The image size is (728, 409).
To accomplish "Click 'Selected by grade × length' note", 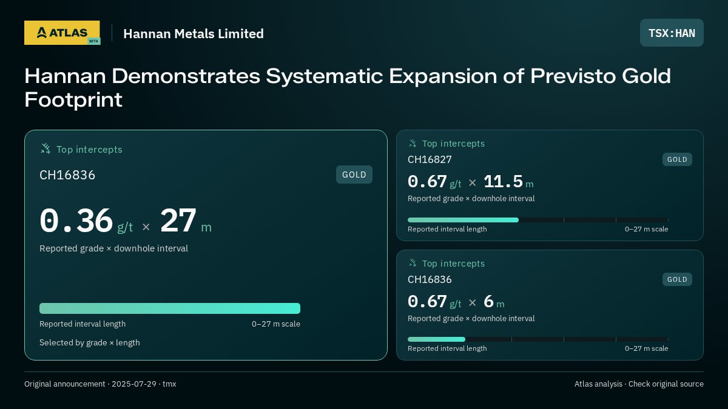I will coord(90,342).
